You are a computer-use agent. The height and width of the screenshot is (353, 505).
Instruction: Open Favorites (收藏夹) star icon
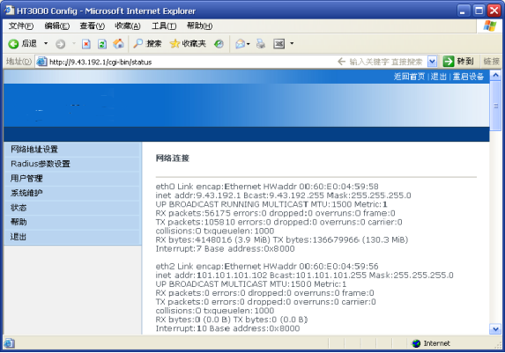tap(175, 43)
